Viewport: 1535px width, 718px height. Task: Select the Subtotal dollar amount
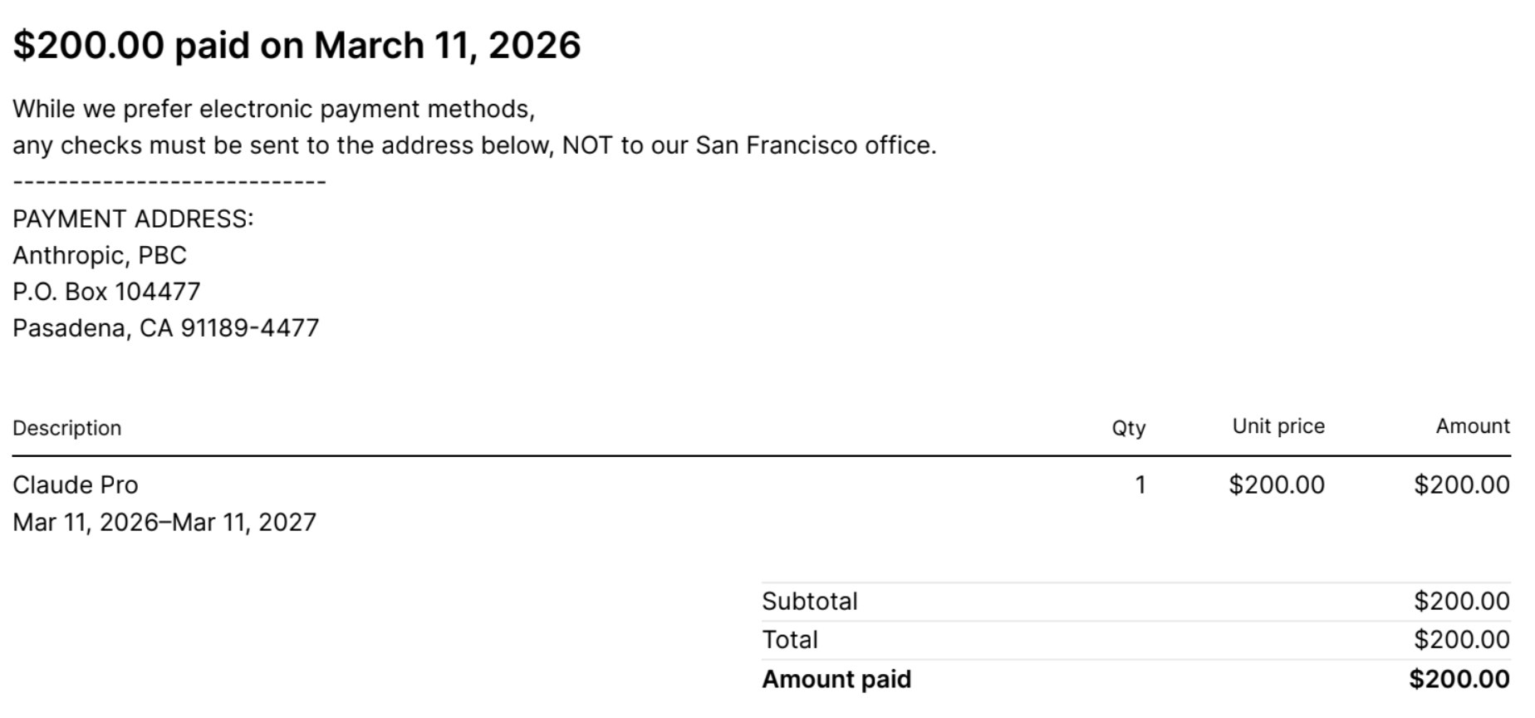pyautogui.click(x=1461, y=602)
